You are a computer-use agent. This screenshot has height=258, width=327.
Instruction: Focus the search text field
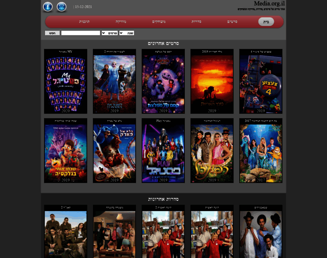(x=81, y=33)
